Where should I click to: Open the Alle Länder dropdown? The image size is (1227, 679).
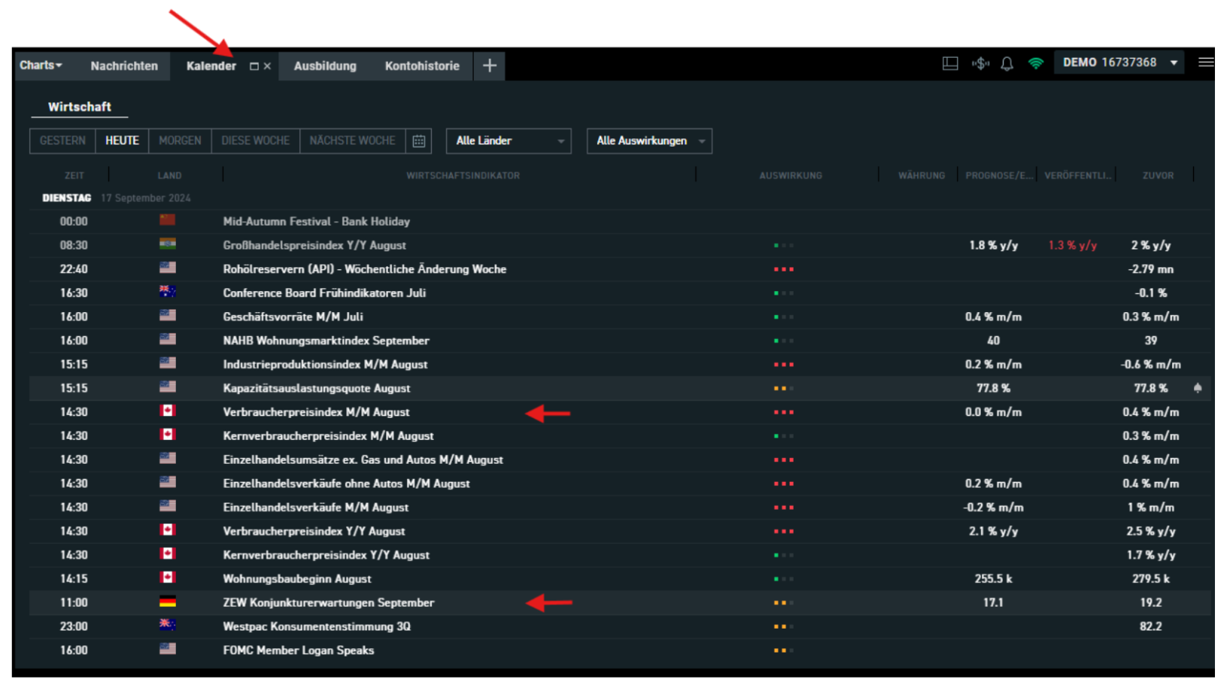coord(508,141)
